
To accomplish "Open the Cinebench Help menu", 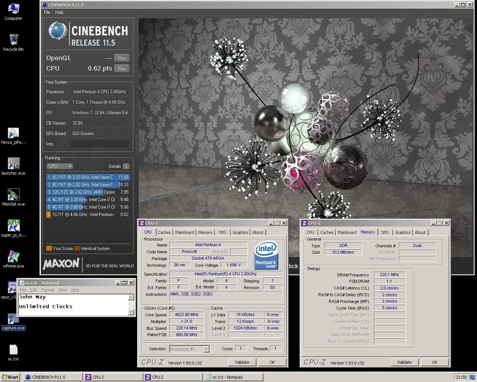I will tap(59, 12).
